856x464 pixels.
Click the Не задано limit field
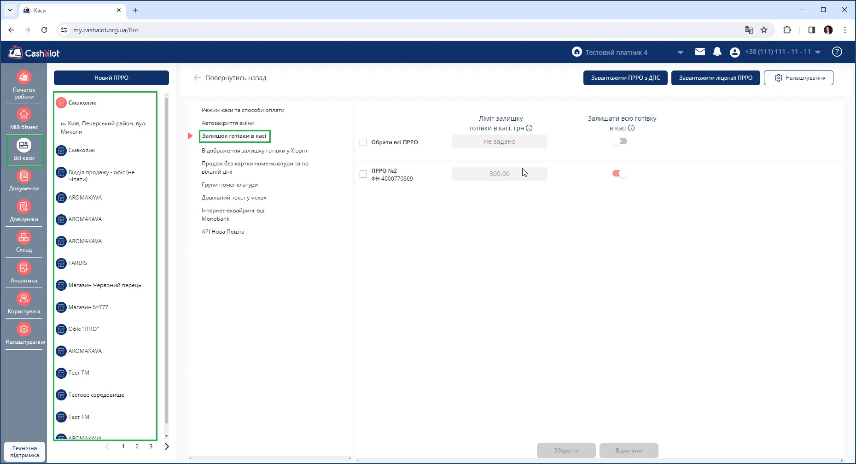[500, 141]
